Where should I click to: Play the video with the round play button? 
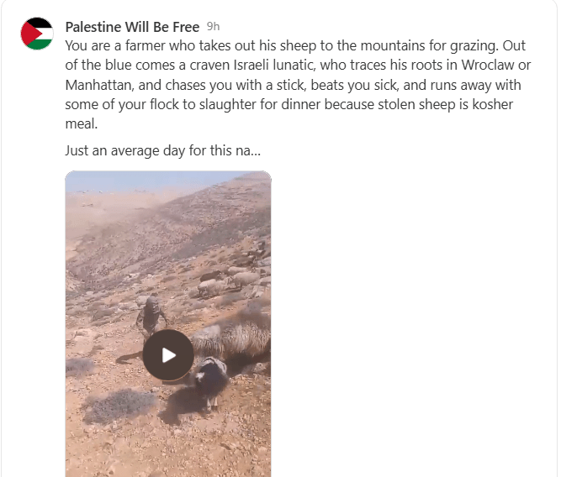tap(168, 354)
